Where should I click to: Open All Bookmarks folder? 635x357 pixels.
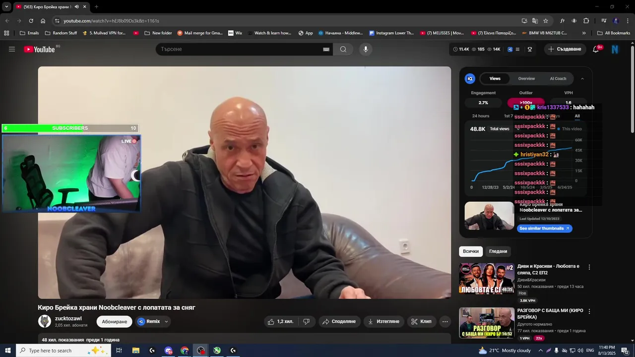[x=614, y=33]
